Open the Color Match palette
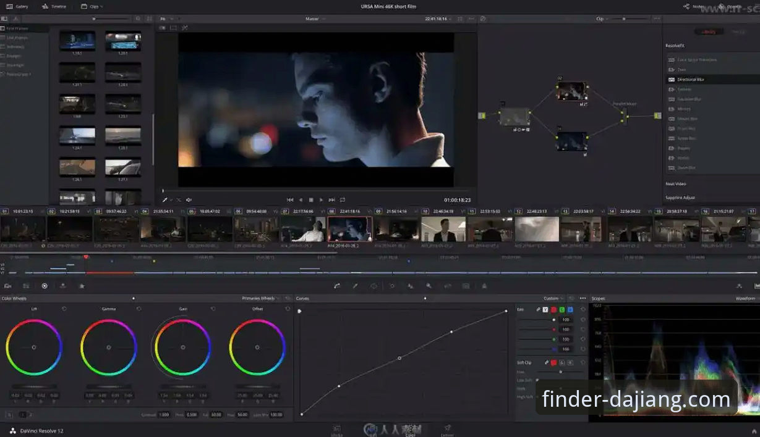The height and width of the screenshot is (437, 760). point(26,286)
